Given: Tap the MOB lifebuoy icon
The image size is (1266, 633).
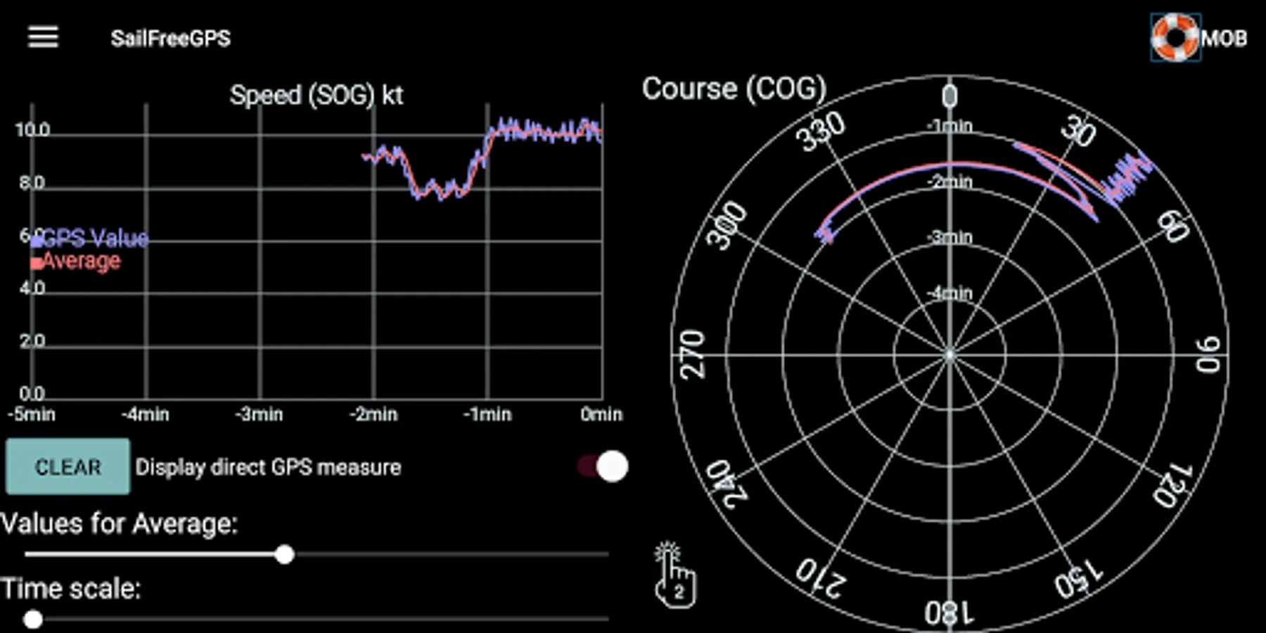Looking at the screenshot, I should pyautogui.click(x=1175, y=37).
